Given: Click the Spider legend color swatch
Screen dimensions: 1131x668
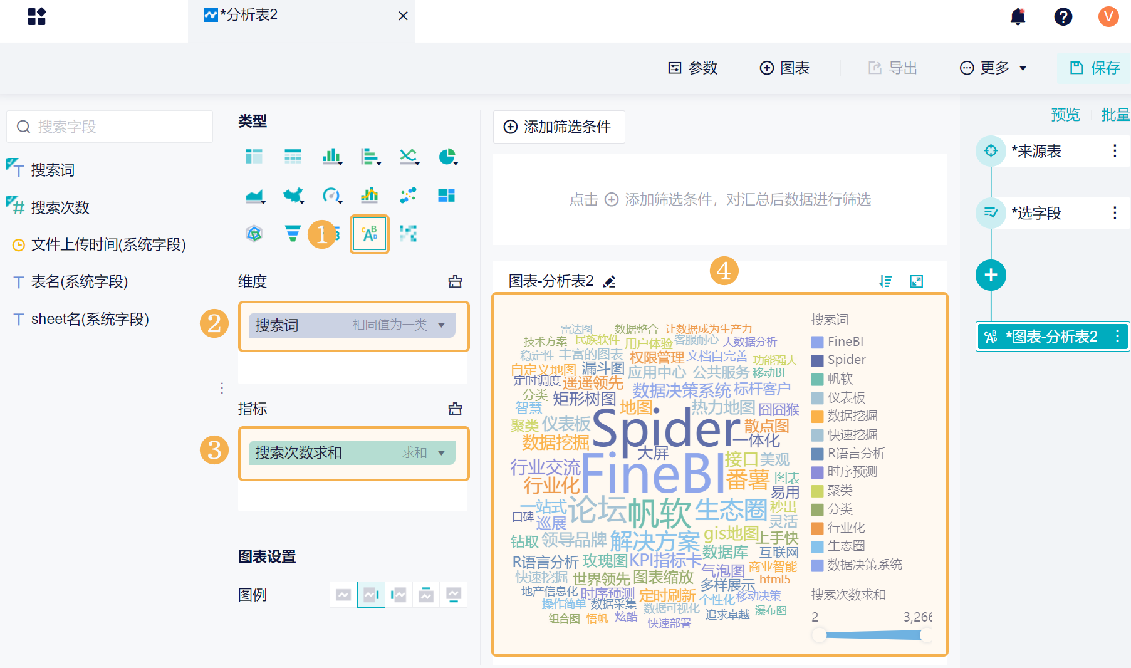Looking at the screenshot, I should (x=817, y=360).
